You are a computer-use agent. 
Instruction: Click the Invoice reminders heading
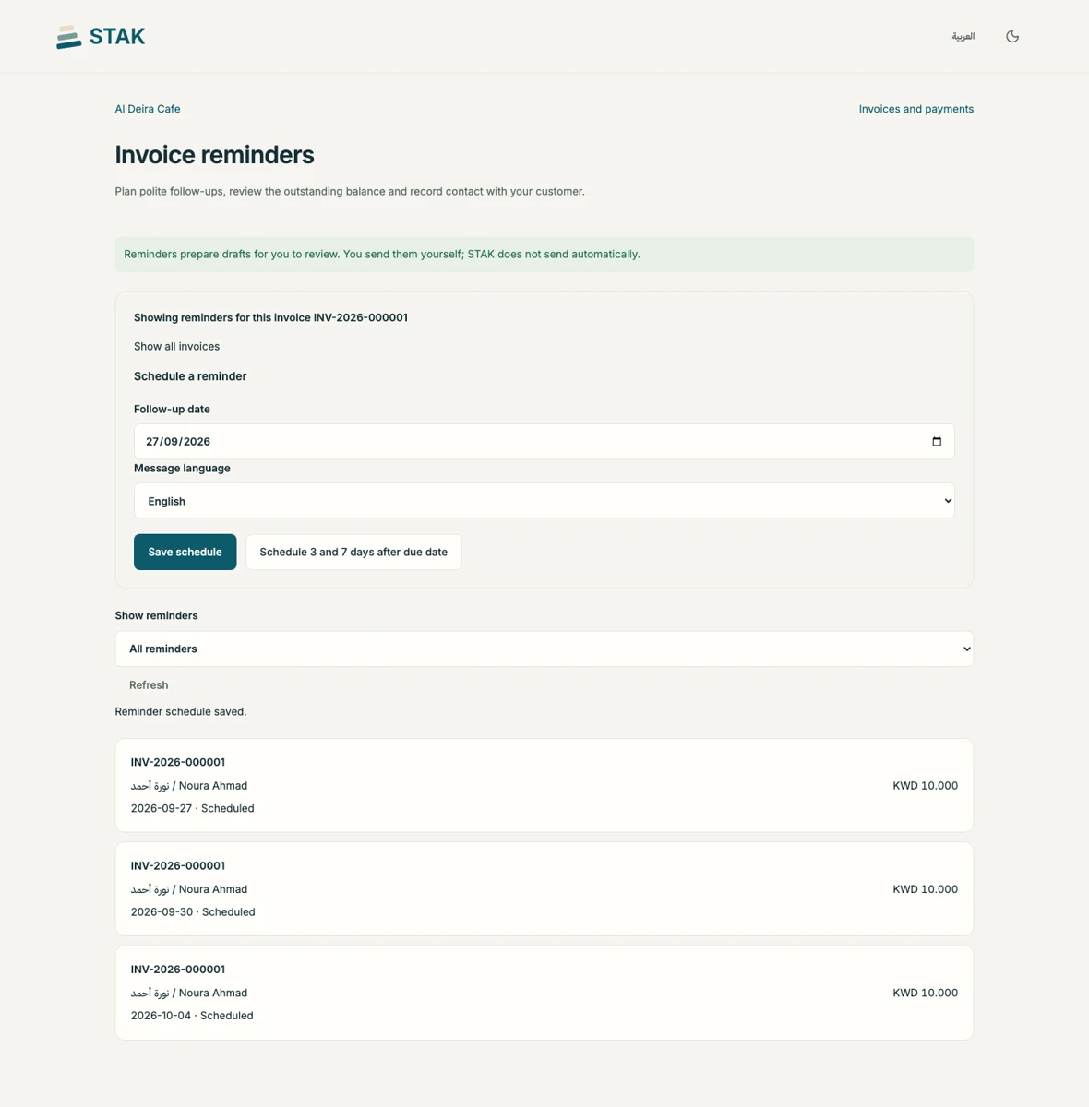coord(214,155)
